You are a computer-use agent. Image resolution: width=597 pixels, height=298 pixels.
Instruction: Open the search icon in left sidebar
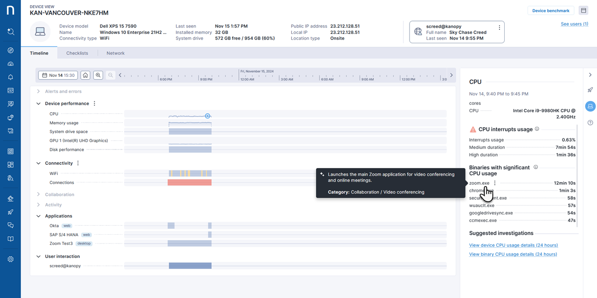[x=10, y=32]
